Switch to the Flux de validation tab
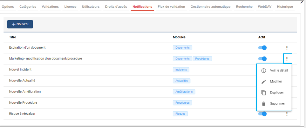The image size is (306, 128). click(171, 7)
